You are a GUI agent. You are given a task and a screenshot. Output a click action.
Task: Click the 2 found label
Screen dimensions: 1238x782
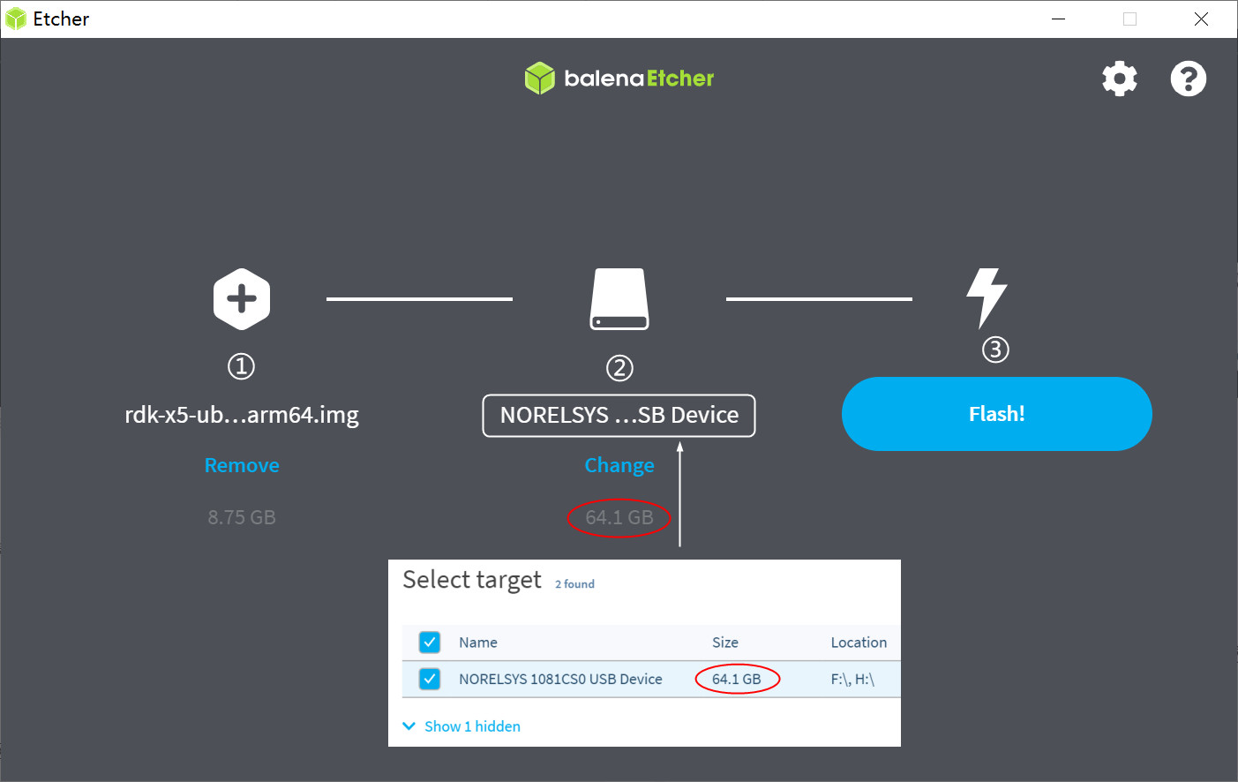tap(574, 584)
